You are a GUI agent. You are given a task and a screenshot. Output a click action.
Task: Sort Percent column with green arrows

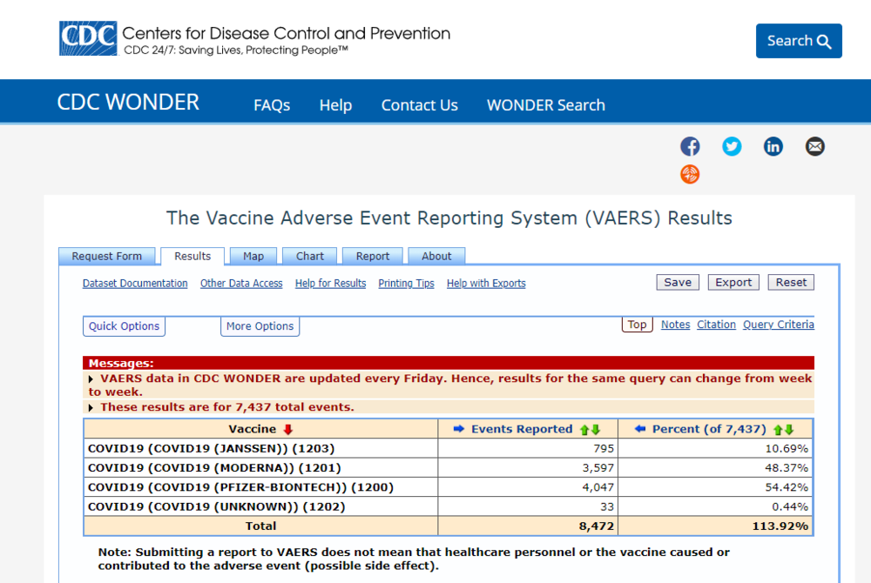[x=784, y=429]
